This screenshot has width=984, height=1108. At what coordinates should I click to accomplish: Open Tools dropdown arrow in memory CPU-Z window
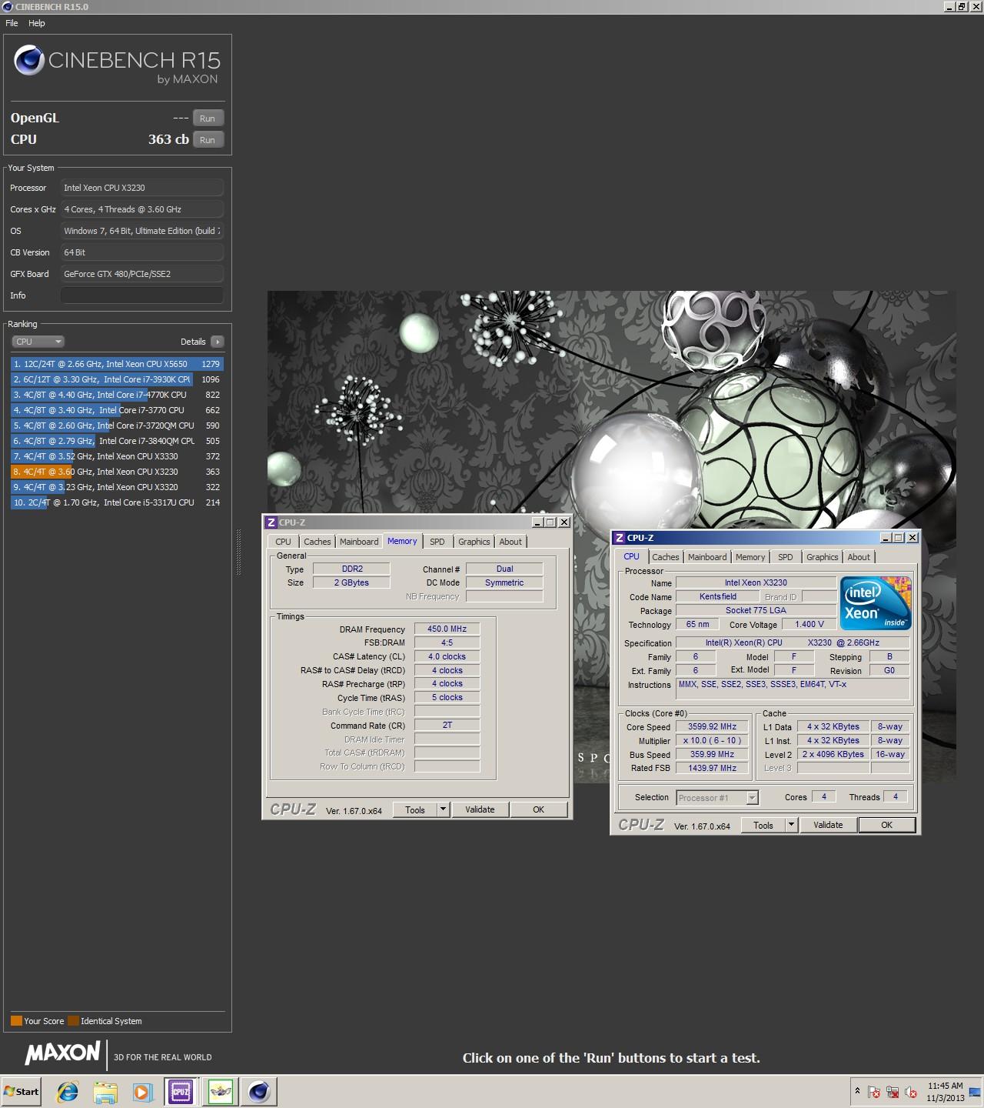tap(443, 809)
